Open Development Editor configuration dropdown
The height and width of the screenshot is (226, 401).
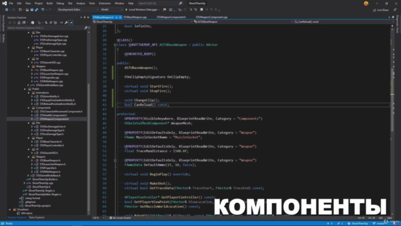(78, 10)
